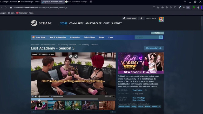This screenshot has width=203, height=114.
Task: Click the browser heart favorites icon
Action: click(x=175, y=8)
